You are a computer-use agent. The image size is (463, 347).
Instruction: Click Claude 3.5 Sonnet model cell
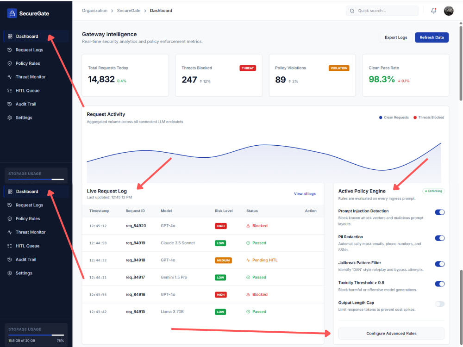pyautogui.click(x=178, y=243)
